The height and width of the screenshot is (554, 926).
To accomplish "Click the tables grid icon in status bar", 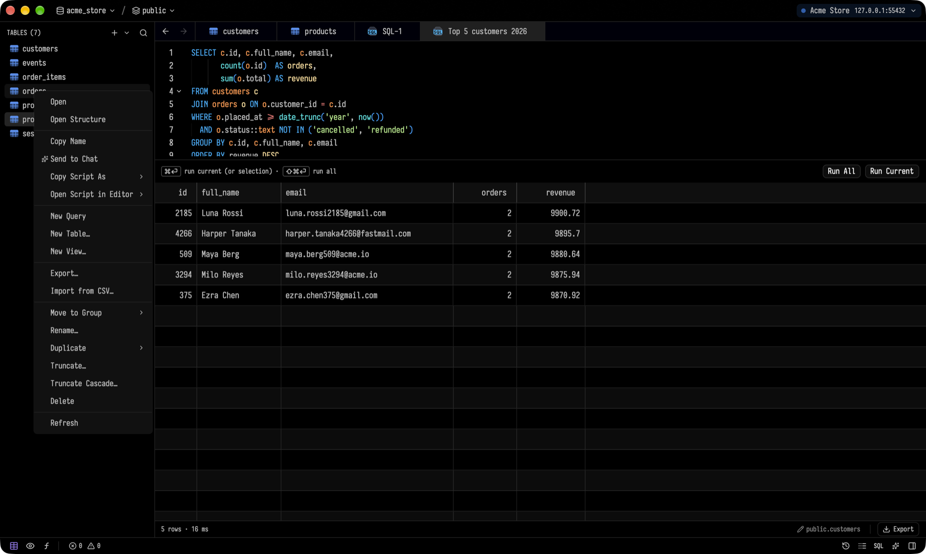I will coord(14,546).
